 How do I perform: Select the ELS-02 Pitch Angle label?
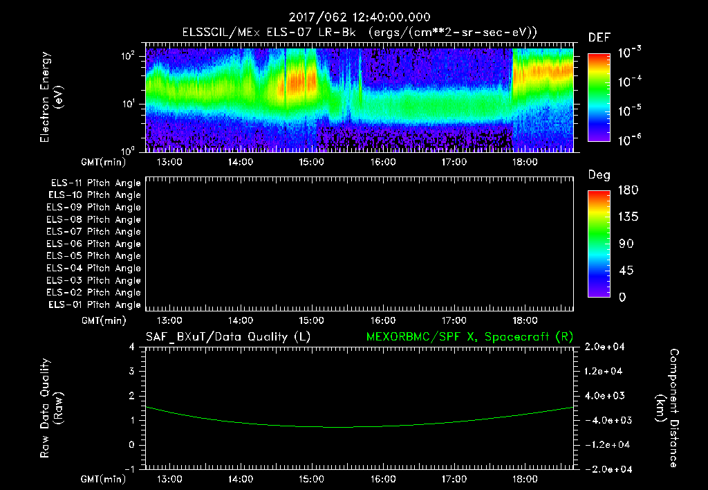(93, 293)
